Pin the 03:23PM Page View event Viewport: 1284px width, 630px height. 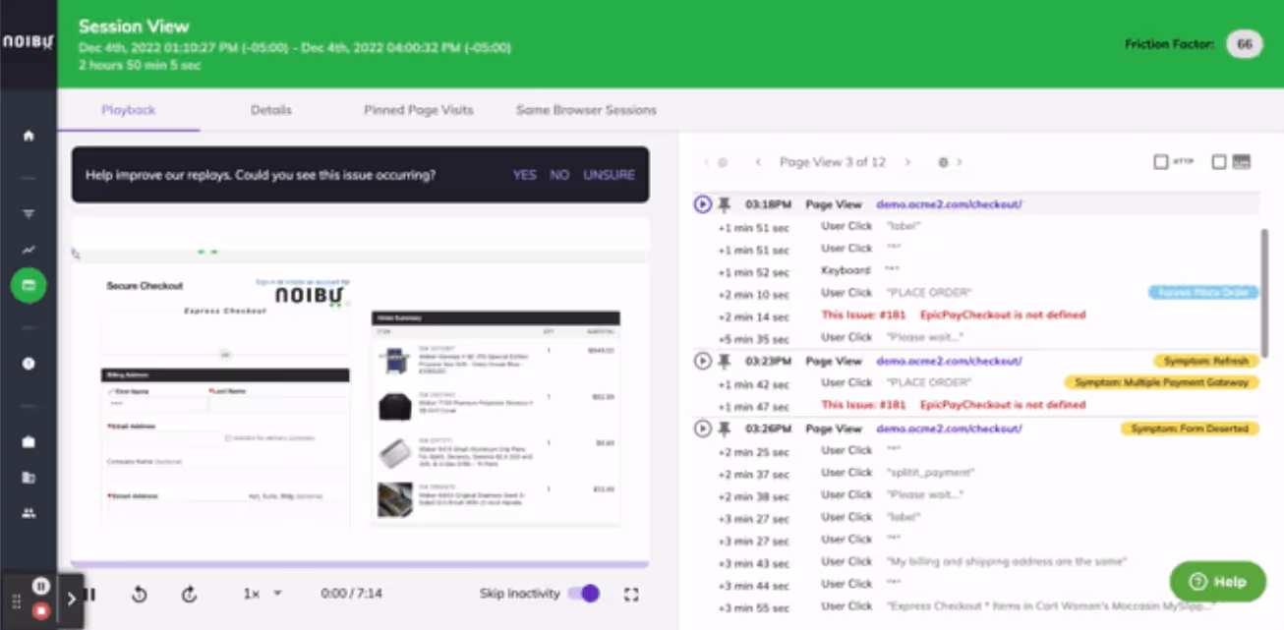click(x=724, y=361)
